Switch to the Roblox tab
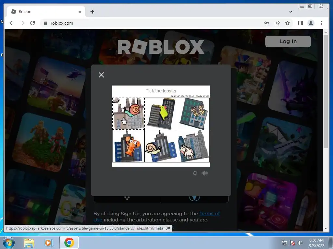This screenshot has width=333, height=249. click(46, 12)
